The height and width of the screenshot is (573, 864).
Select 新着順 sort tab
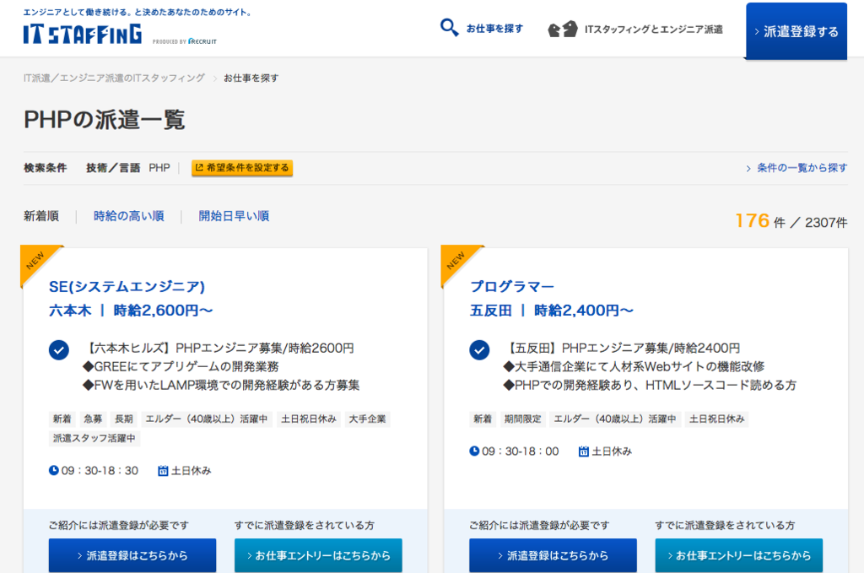pyautogui.click(x=41, y=216)
